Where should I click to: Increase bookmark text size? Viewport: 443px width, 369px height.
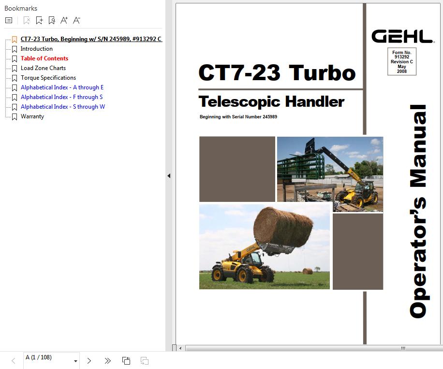point(64,20)
